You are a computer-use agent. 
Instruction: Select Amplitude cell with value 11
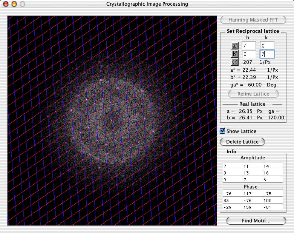tap(253, 166)
